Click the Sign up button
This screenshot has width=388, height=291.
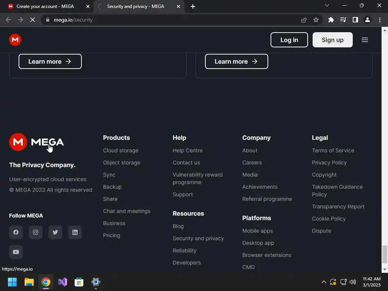[x=333, y=40]
